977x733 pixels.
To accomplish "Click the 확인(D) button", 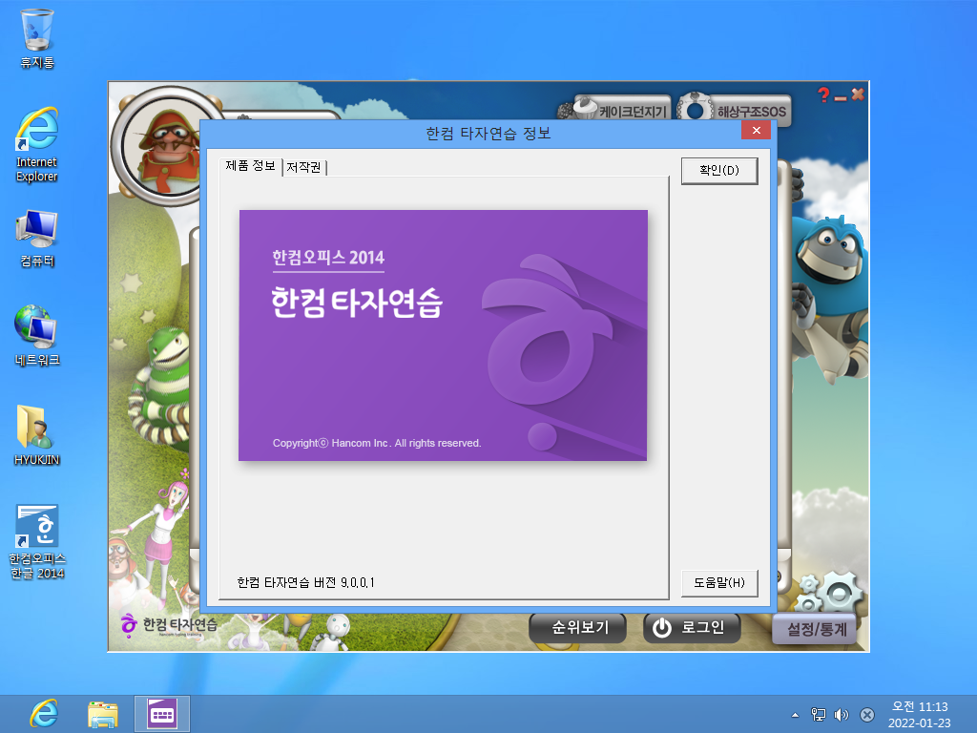I will point(719,170).
